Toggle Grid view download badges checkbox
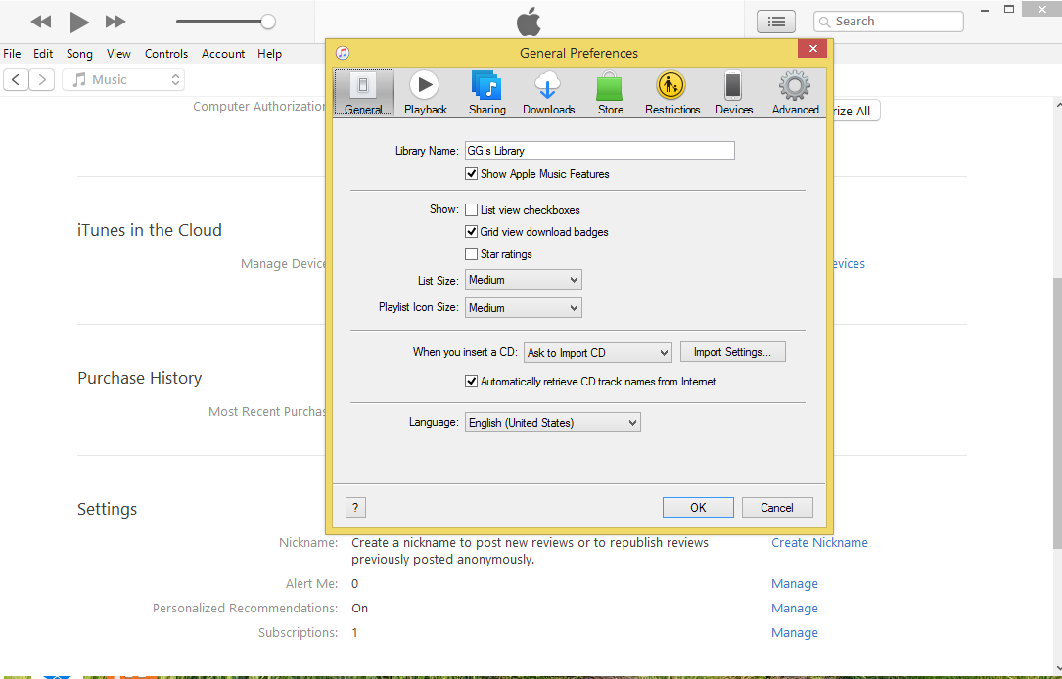This screenshot has height=679, width=1062. click(x=472, y=232)
